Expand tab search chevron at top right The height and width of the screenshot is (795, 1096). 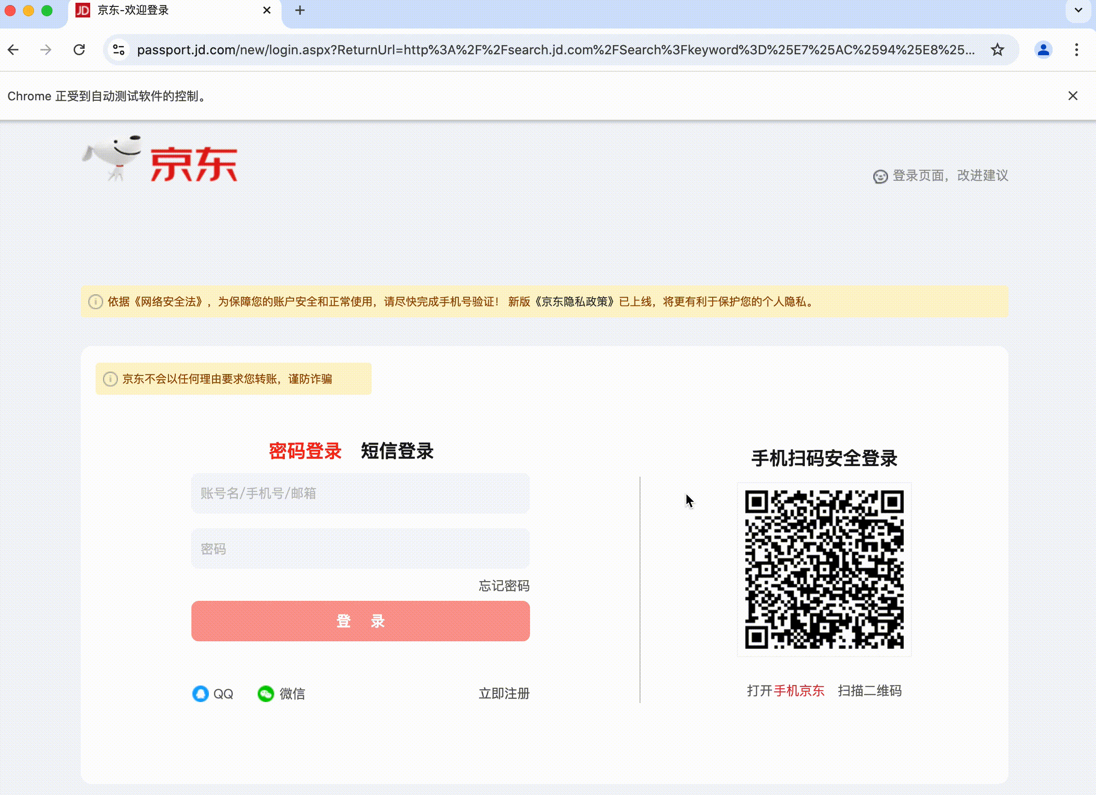[1078, 10]
